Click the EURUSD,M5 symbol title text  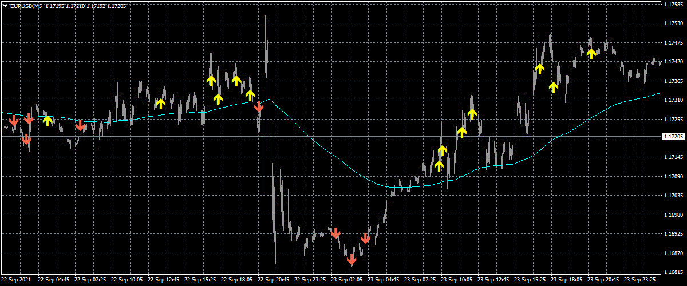coord(26,6)
